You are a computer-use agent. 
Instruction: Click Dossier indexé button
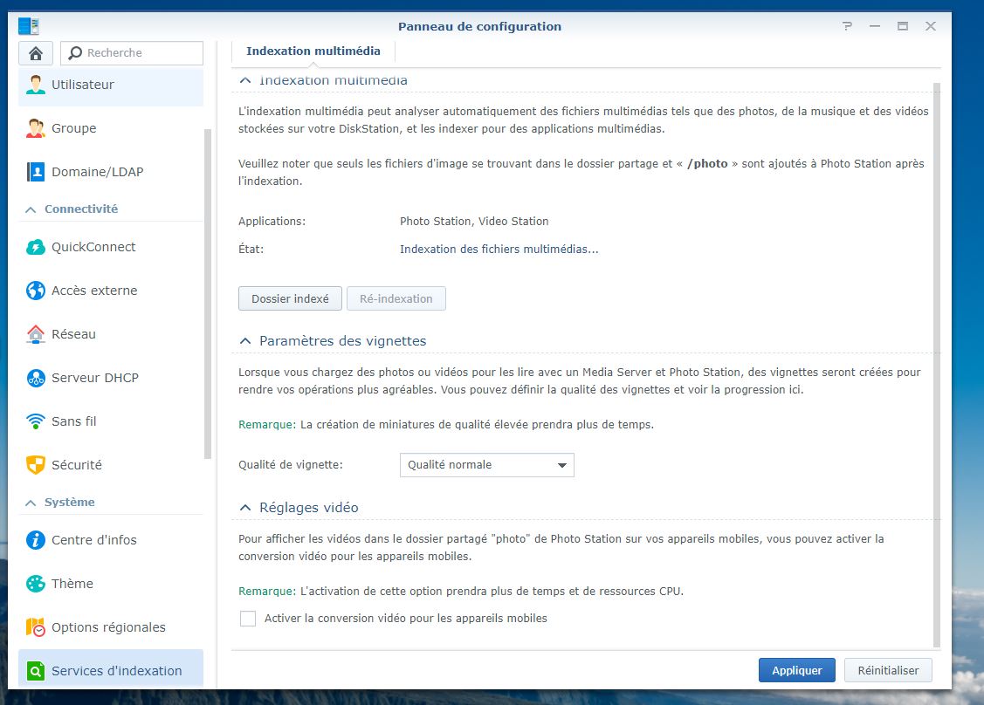point(290,298)
